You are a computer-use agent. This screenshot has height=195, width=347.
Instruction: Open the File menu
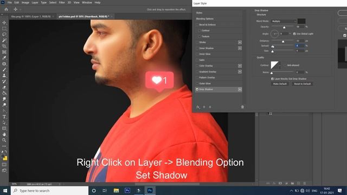tap(10, 3)
